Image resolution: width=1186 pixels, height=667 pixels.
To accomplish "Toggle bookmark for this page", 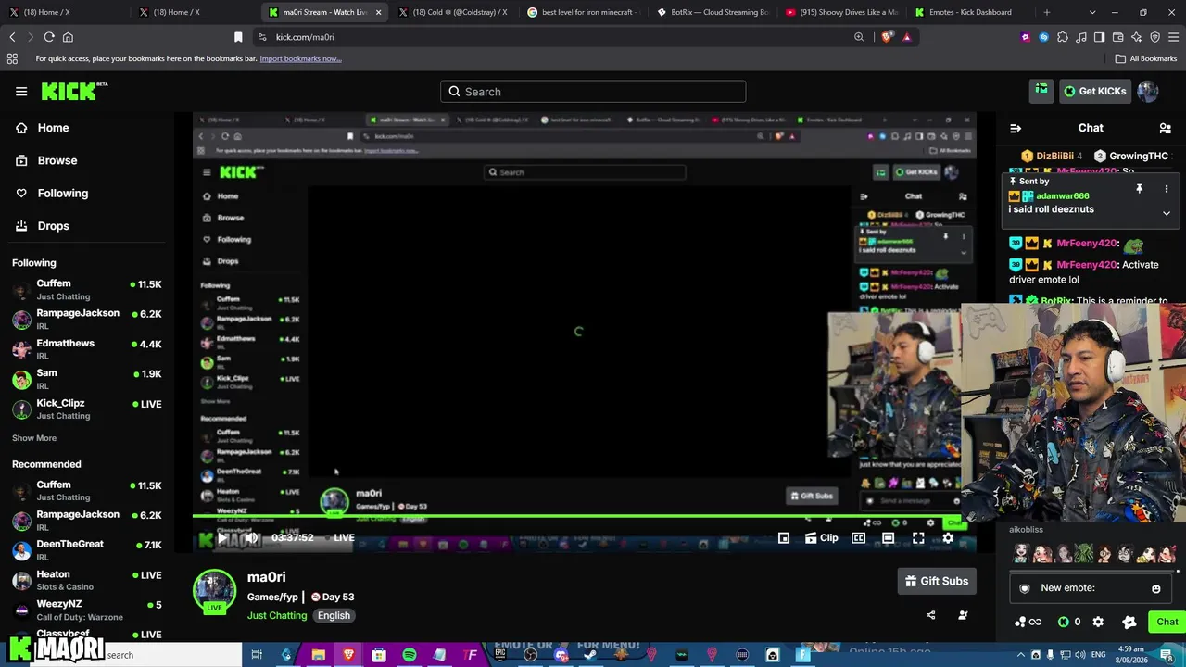I will (238, 37).
